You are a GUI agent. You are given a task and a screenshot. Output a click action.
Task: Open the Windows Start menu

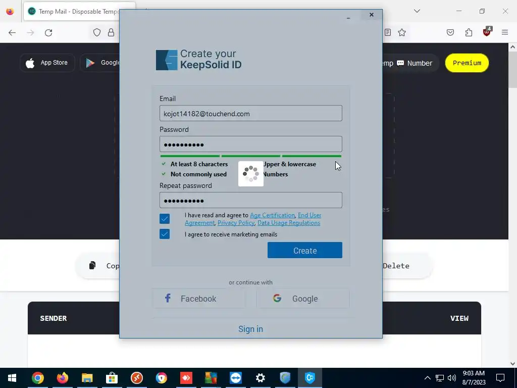tap(12, 378)
